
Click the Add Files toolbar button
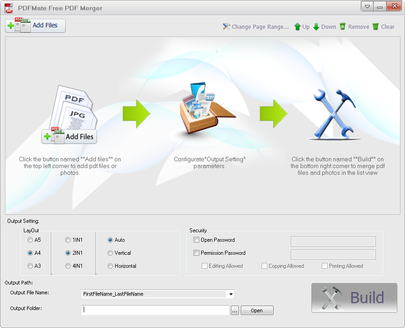pos(35,26)
